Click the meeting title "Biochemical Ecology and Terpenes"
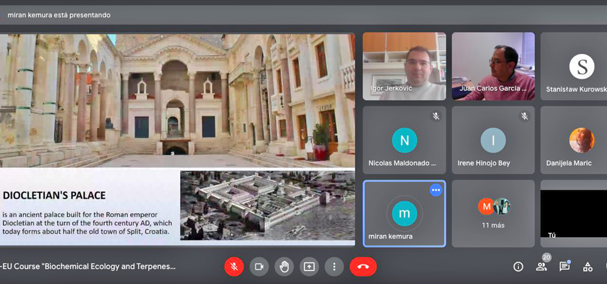607x284 pixels. pos(89,267)
